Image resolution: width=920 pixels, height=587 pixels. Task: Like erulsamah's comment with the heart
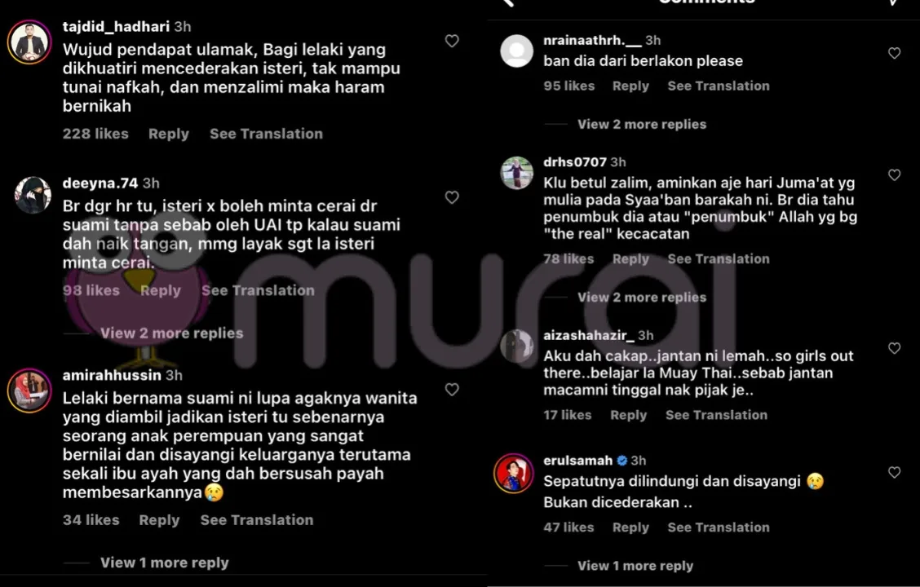coord(894,473)
